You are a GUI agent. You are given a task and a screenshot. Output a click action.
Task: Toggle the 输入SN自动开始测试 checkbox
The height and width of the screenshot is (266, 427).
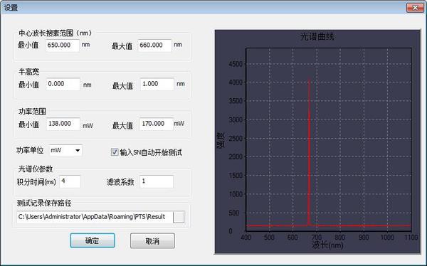click(x=115, y=152)
